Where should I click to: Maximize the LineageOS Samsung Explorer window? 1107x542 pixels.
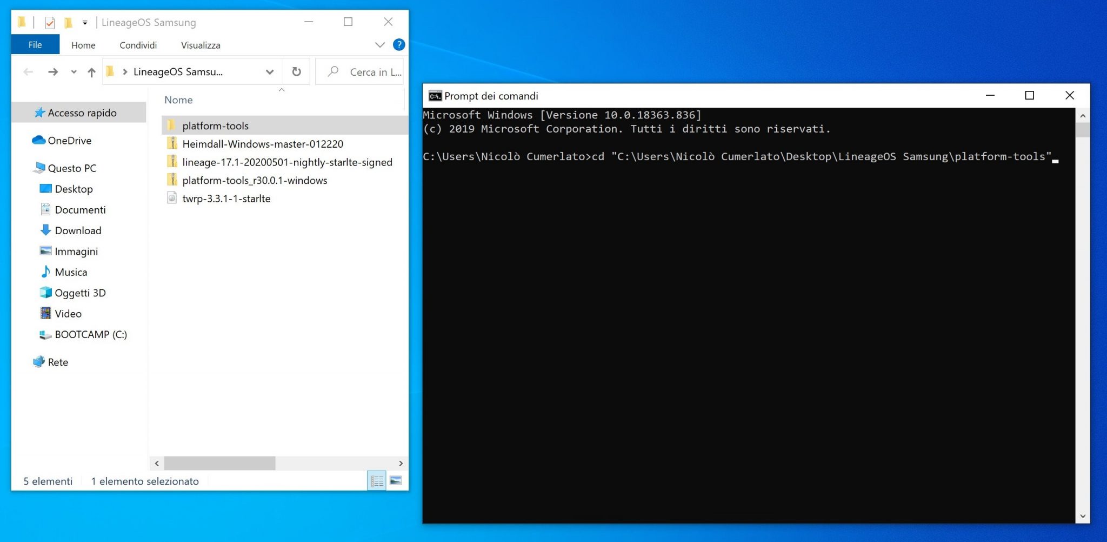pos(348,22)
